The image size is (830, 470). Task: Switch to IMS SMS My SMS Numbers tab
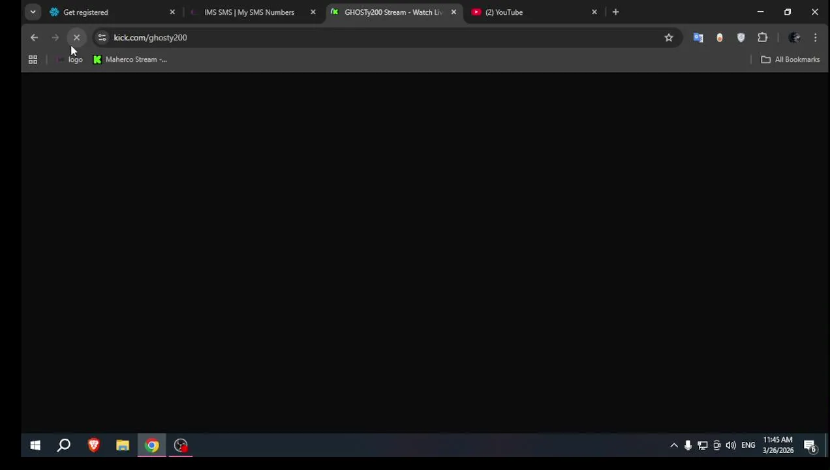(248, 12)
